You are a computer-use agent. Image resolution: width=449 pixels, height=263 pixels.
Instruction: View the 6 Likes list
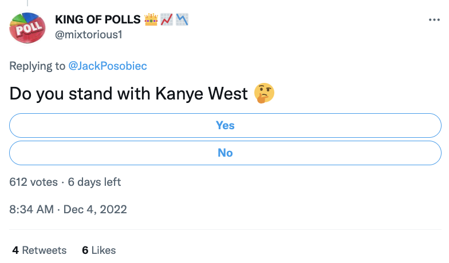tap(99, 250)
